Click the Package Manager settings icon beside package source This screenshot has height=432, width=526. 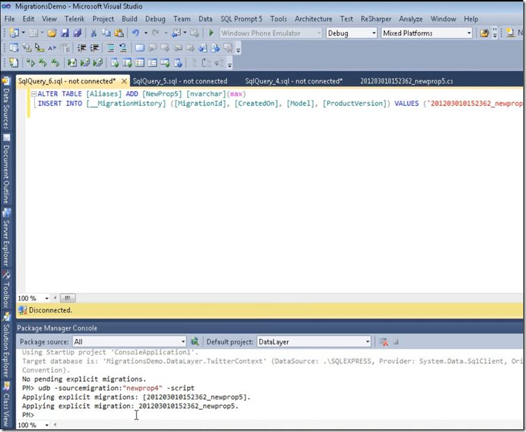195,342
